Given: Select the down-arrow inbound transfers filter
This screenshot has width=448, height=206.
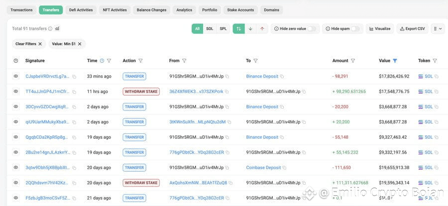Looking at the screenshot, I should coord(250,29).
